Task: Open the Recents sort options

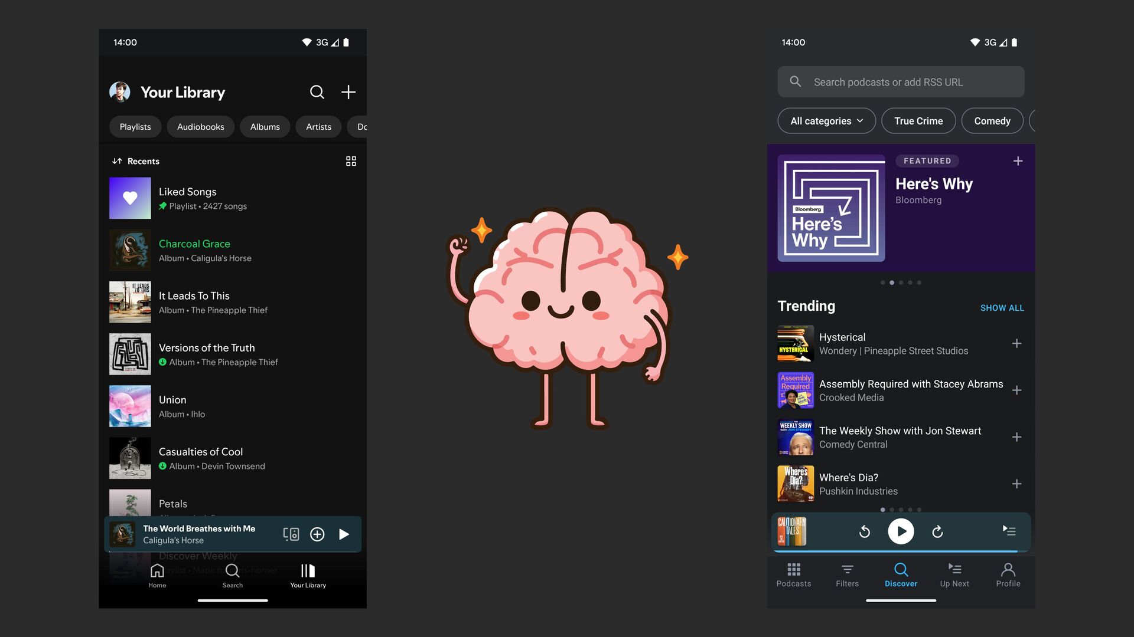Action: tap(136, 161)
